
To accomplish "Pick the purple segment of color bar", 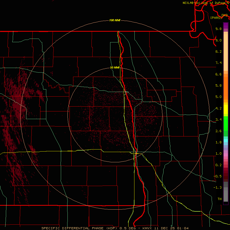I will click(226, 26).
